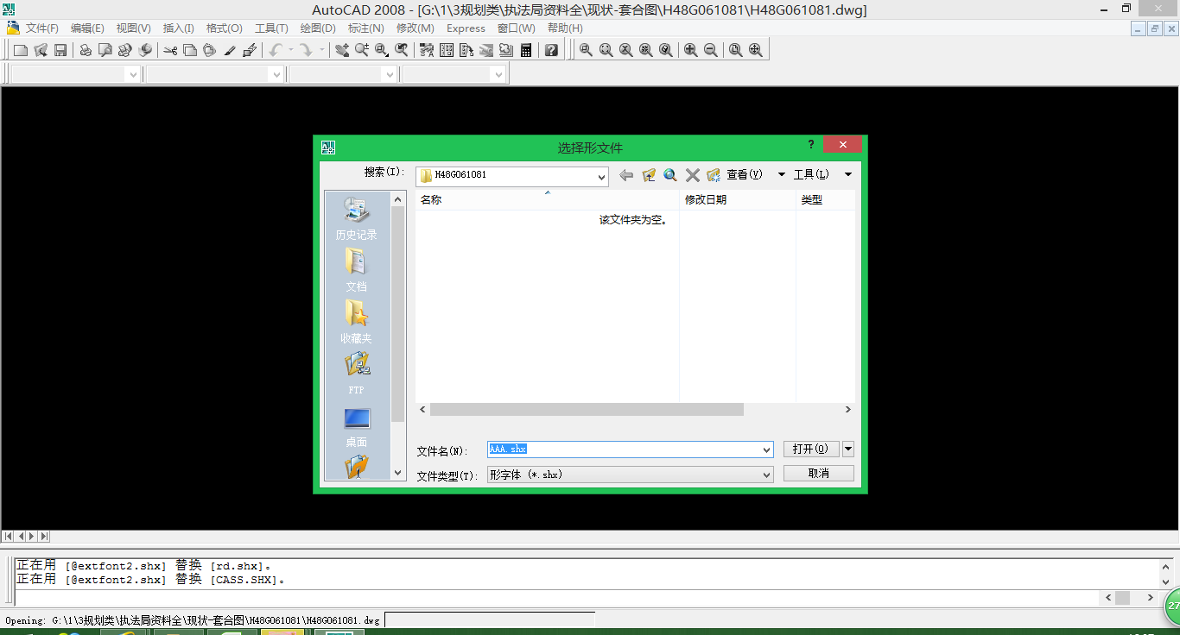The width and height of the screenshot is (1180, 635).
Task: Click the Paste clipboard icon
Action: tap(210, 50)
